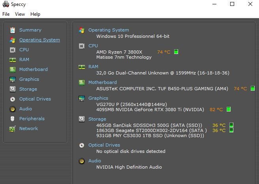The image size is (259, 184).
Task: Click the Optical Drives disc icon in sidebar
Action: [x=13, y=99]
